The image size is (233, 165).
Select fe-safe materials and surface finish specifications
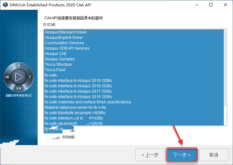tap(134, 102)
